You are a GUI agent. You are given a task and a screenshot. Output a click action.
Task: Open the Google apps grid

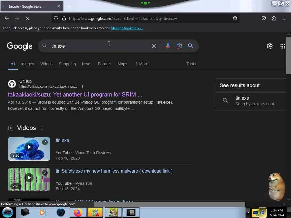click(282, 46)
